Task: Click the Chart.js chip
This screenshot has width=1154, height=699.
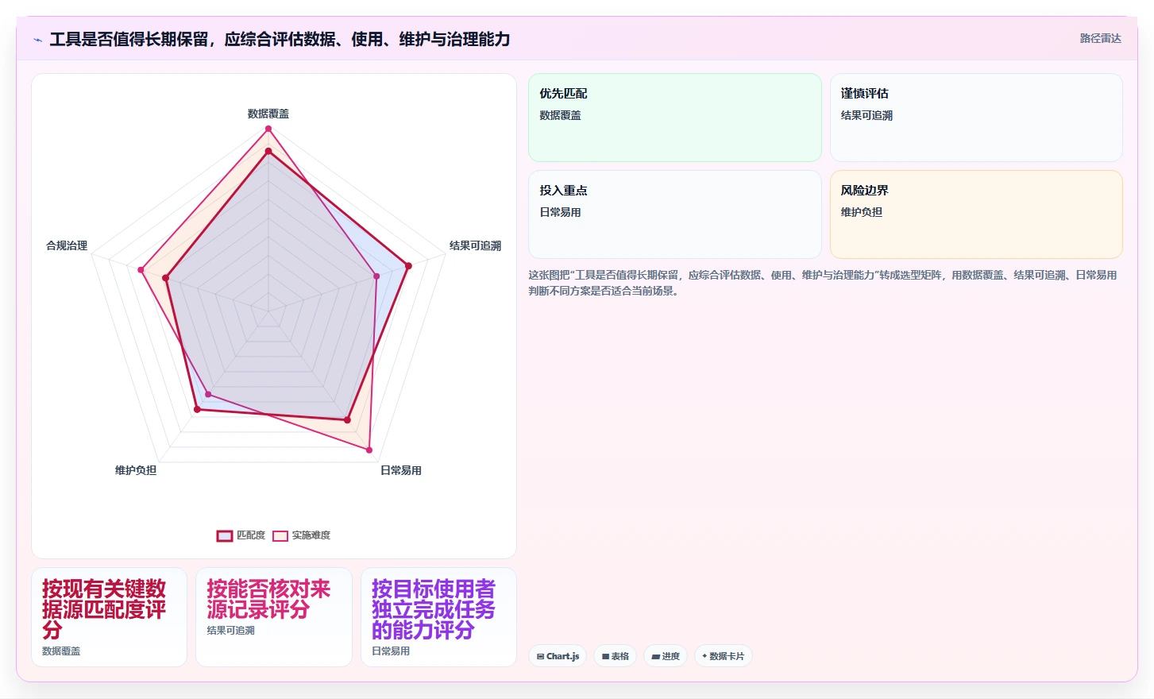Action: (x=558, y=656)
